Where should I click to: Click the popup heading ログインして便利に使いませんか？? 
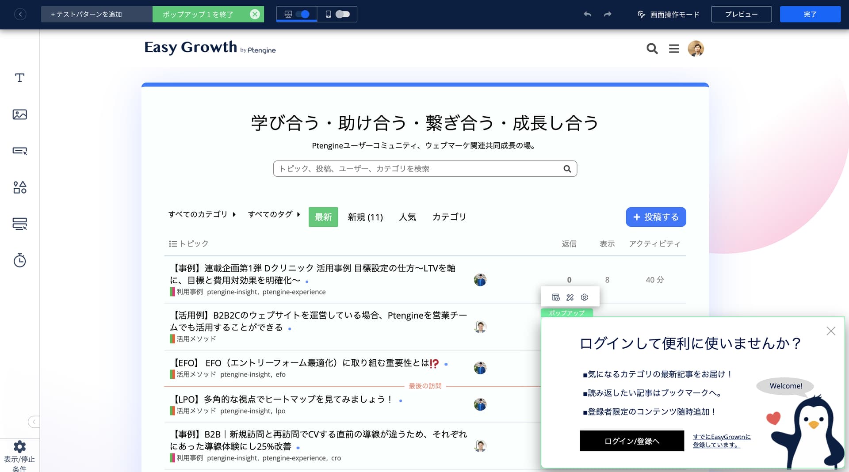pyautogui.click(x=690, y=343)
